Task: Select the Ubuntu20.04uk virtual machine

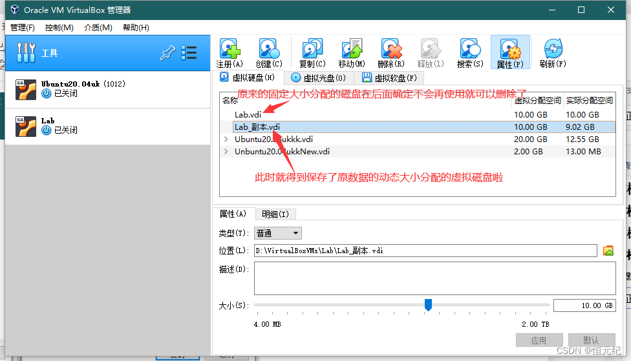Action: coord(108,89)
